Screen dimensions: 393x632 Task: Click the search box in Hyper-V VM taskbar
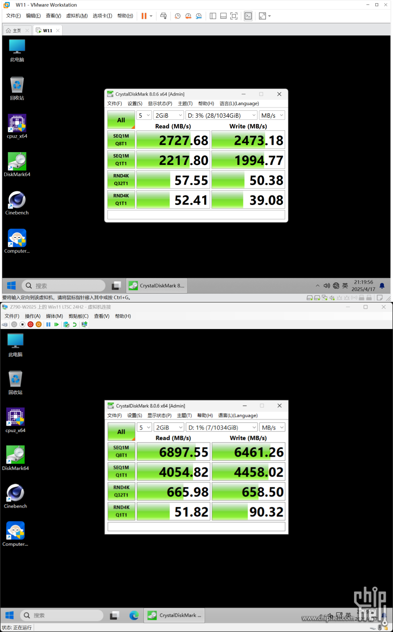point(62,615)
